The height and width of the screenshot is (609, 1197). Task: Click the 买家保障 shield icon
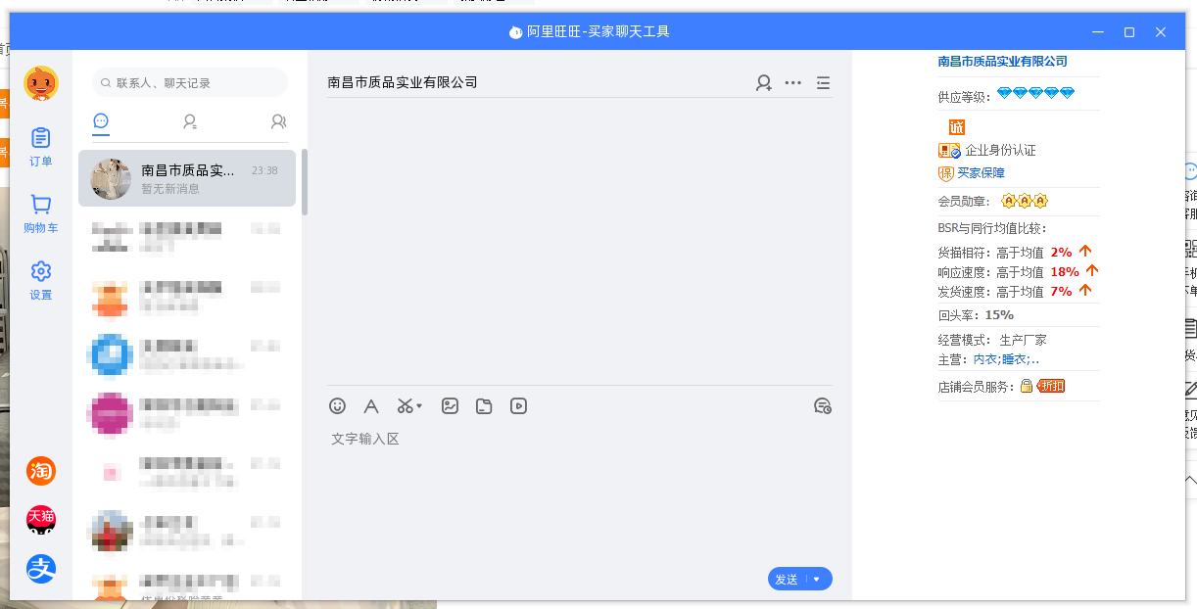click(946, 172)
